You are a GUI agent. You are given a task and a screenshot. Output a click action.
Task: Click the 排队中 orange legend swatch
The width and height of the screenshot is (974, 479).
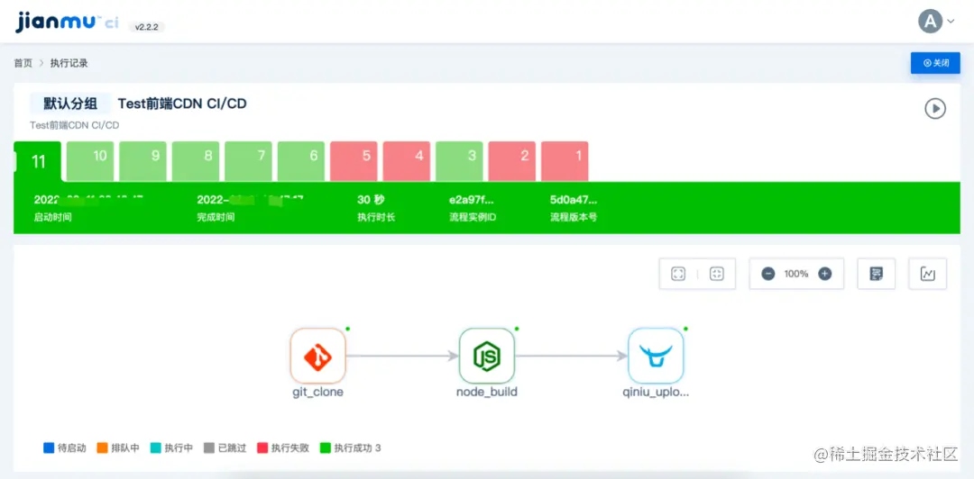(103, 448)
